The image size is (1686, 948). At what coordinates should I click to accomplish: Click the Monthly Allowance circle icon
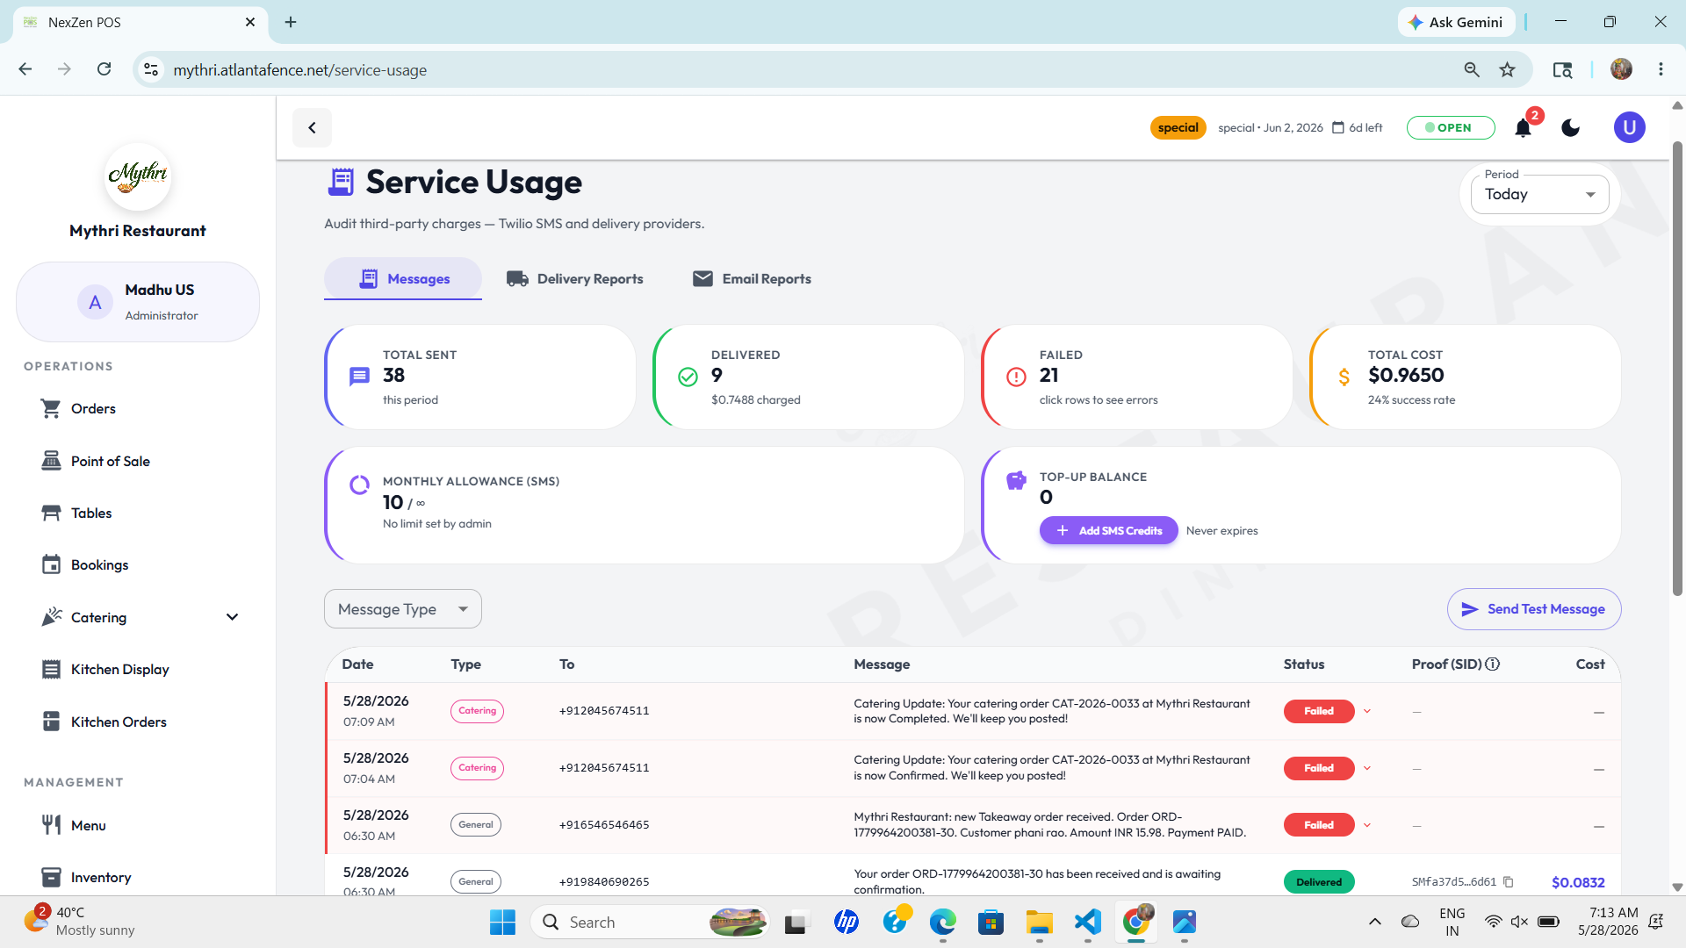(x=359, y=485)
